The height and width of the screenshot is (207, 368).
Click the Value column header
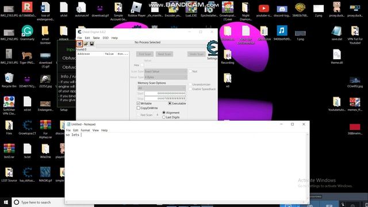coord(109,54)
